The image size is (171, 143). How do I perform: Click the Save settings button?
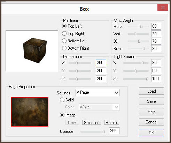click(151, 101)
